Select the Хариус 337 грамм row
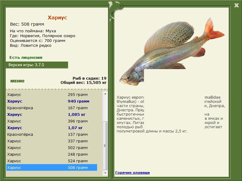242x181 pixels. pyautogui.click(x=51, y=141)
